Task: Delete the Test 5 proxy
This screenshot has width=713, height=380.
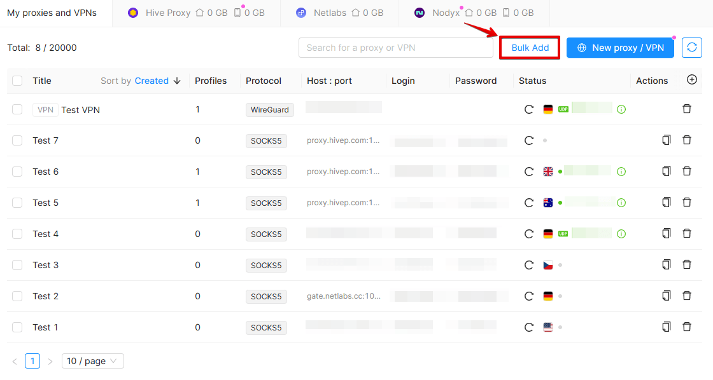Action: coord(687,202)
